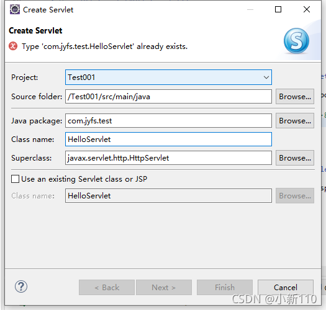
Task: Click the Eclipse icon in title bar
Action: click(x=15, y=9)
